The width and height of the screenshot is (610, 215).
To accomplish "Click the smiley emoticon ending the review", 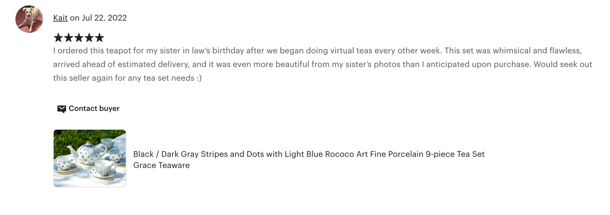I will pos(199,78).
